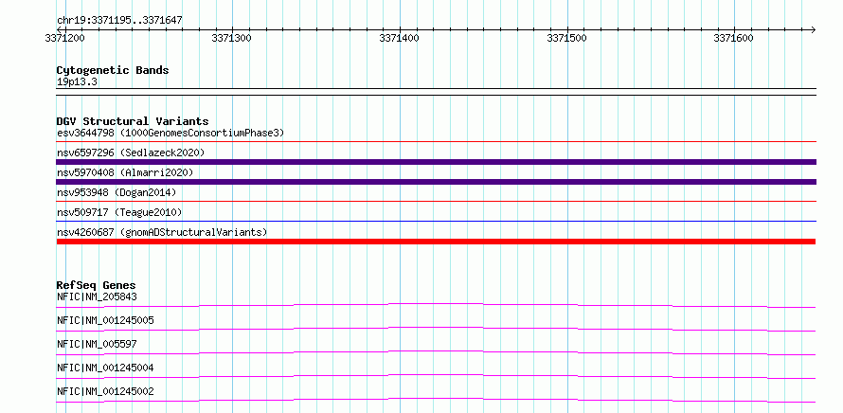
Task: Open transcript NFIC|NM_205843
Action: coord(97,296)
